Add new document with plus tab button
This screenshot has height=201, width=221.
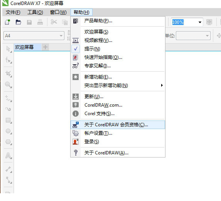[45, 47]
